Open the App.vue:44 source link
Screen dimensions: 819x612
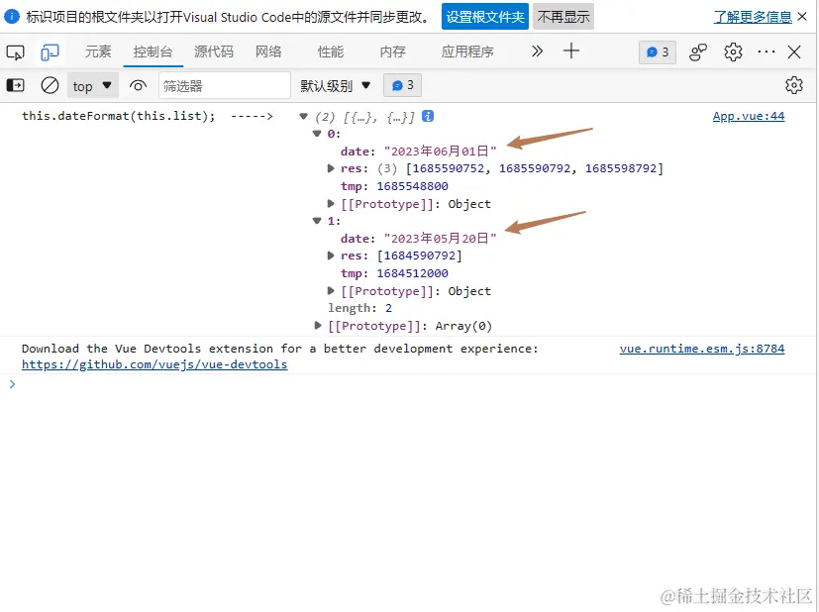pos(749,116)
